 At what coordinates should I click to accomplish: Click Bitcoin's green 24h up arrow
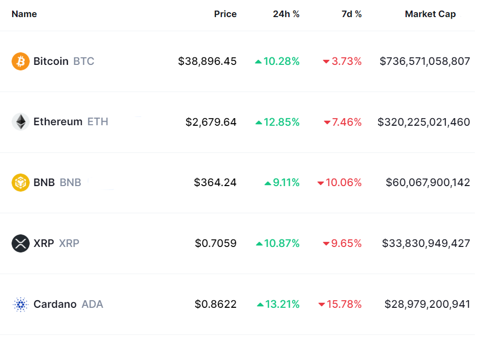pos(258,62)
